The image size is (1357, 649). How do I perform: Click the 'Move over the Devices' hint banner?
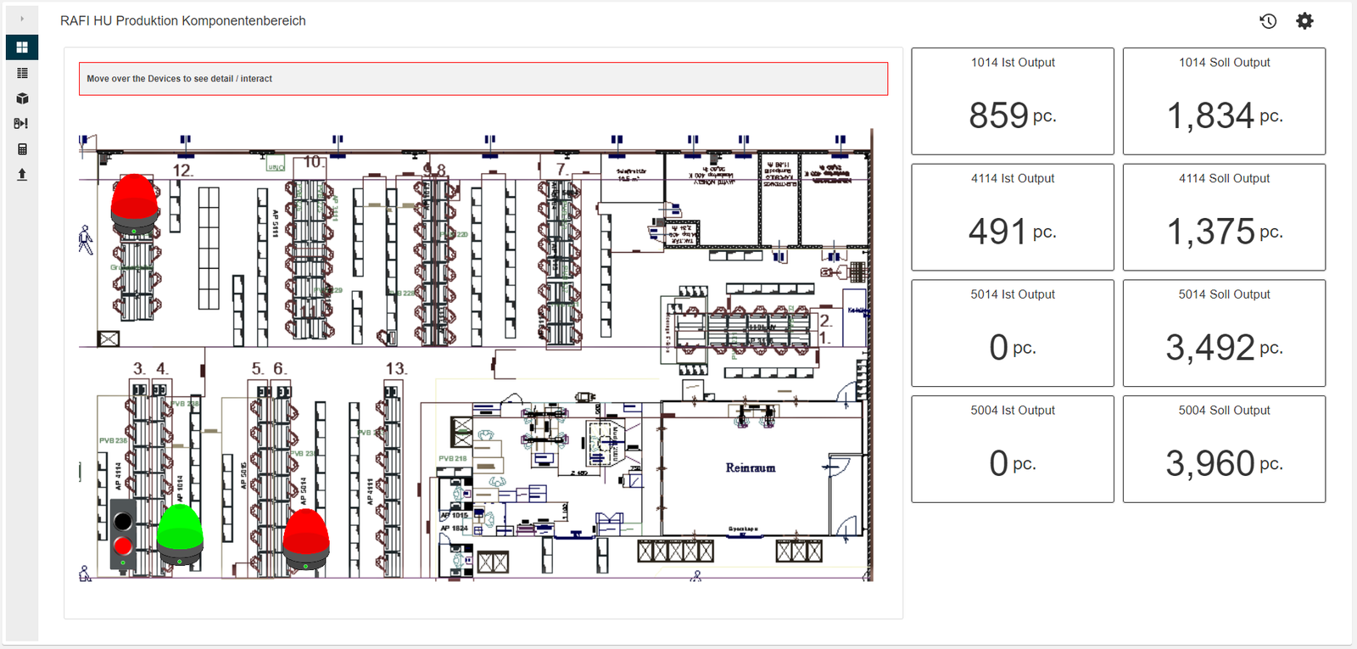click(483, 79)
